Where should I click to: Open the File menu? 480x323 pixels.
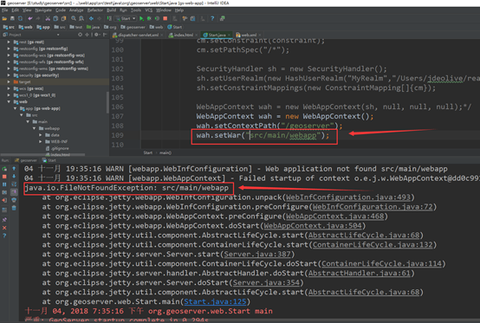5,10
